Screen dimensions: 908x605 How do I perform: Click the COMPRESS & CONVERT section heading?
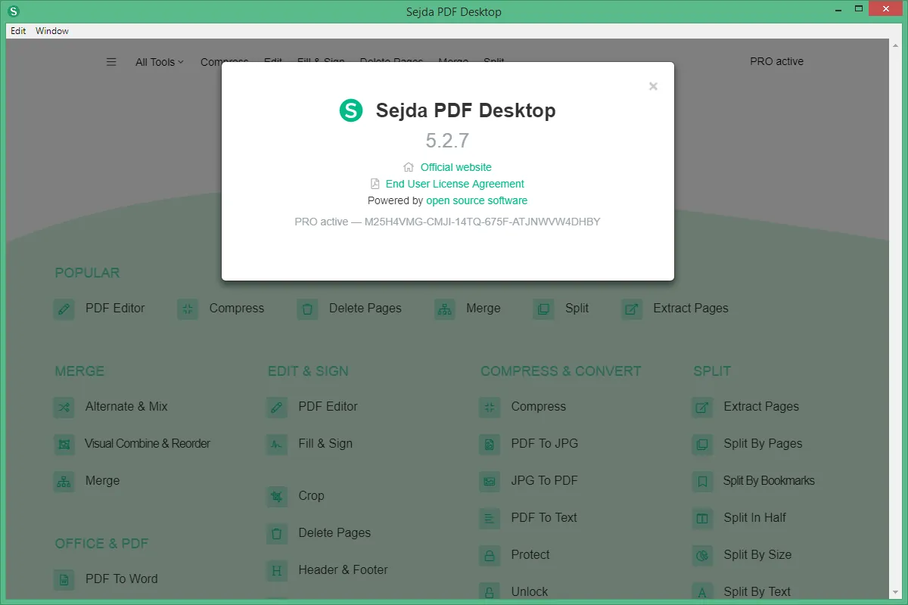coord(561,371)
